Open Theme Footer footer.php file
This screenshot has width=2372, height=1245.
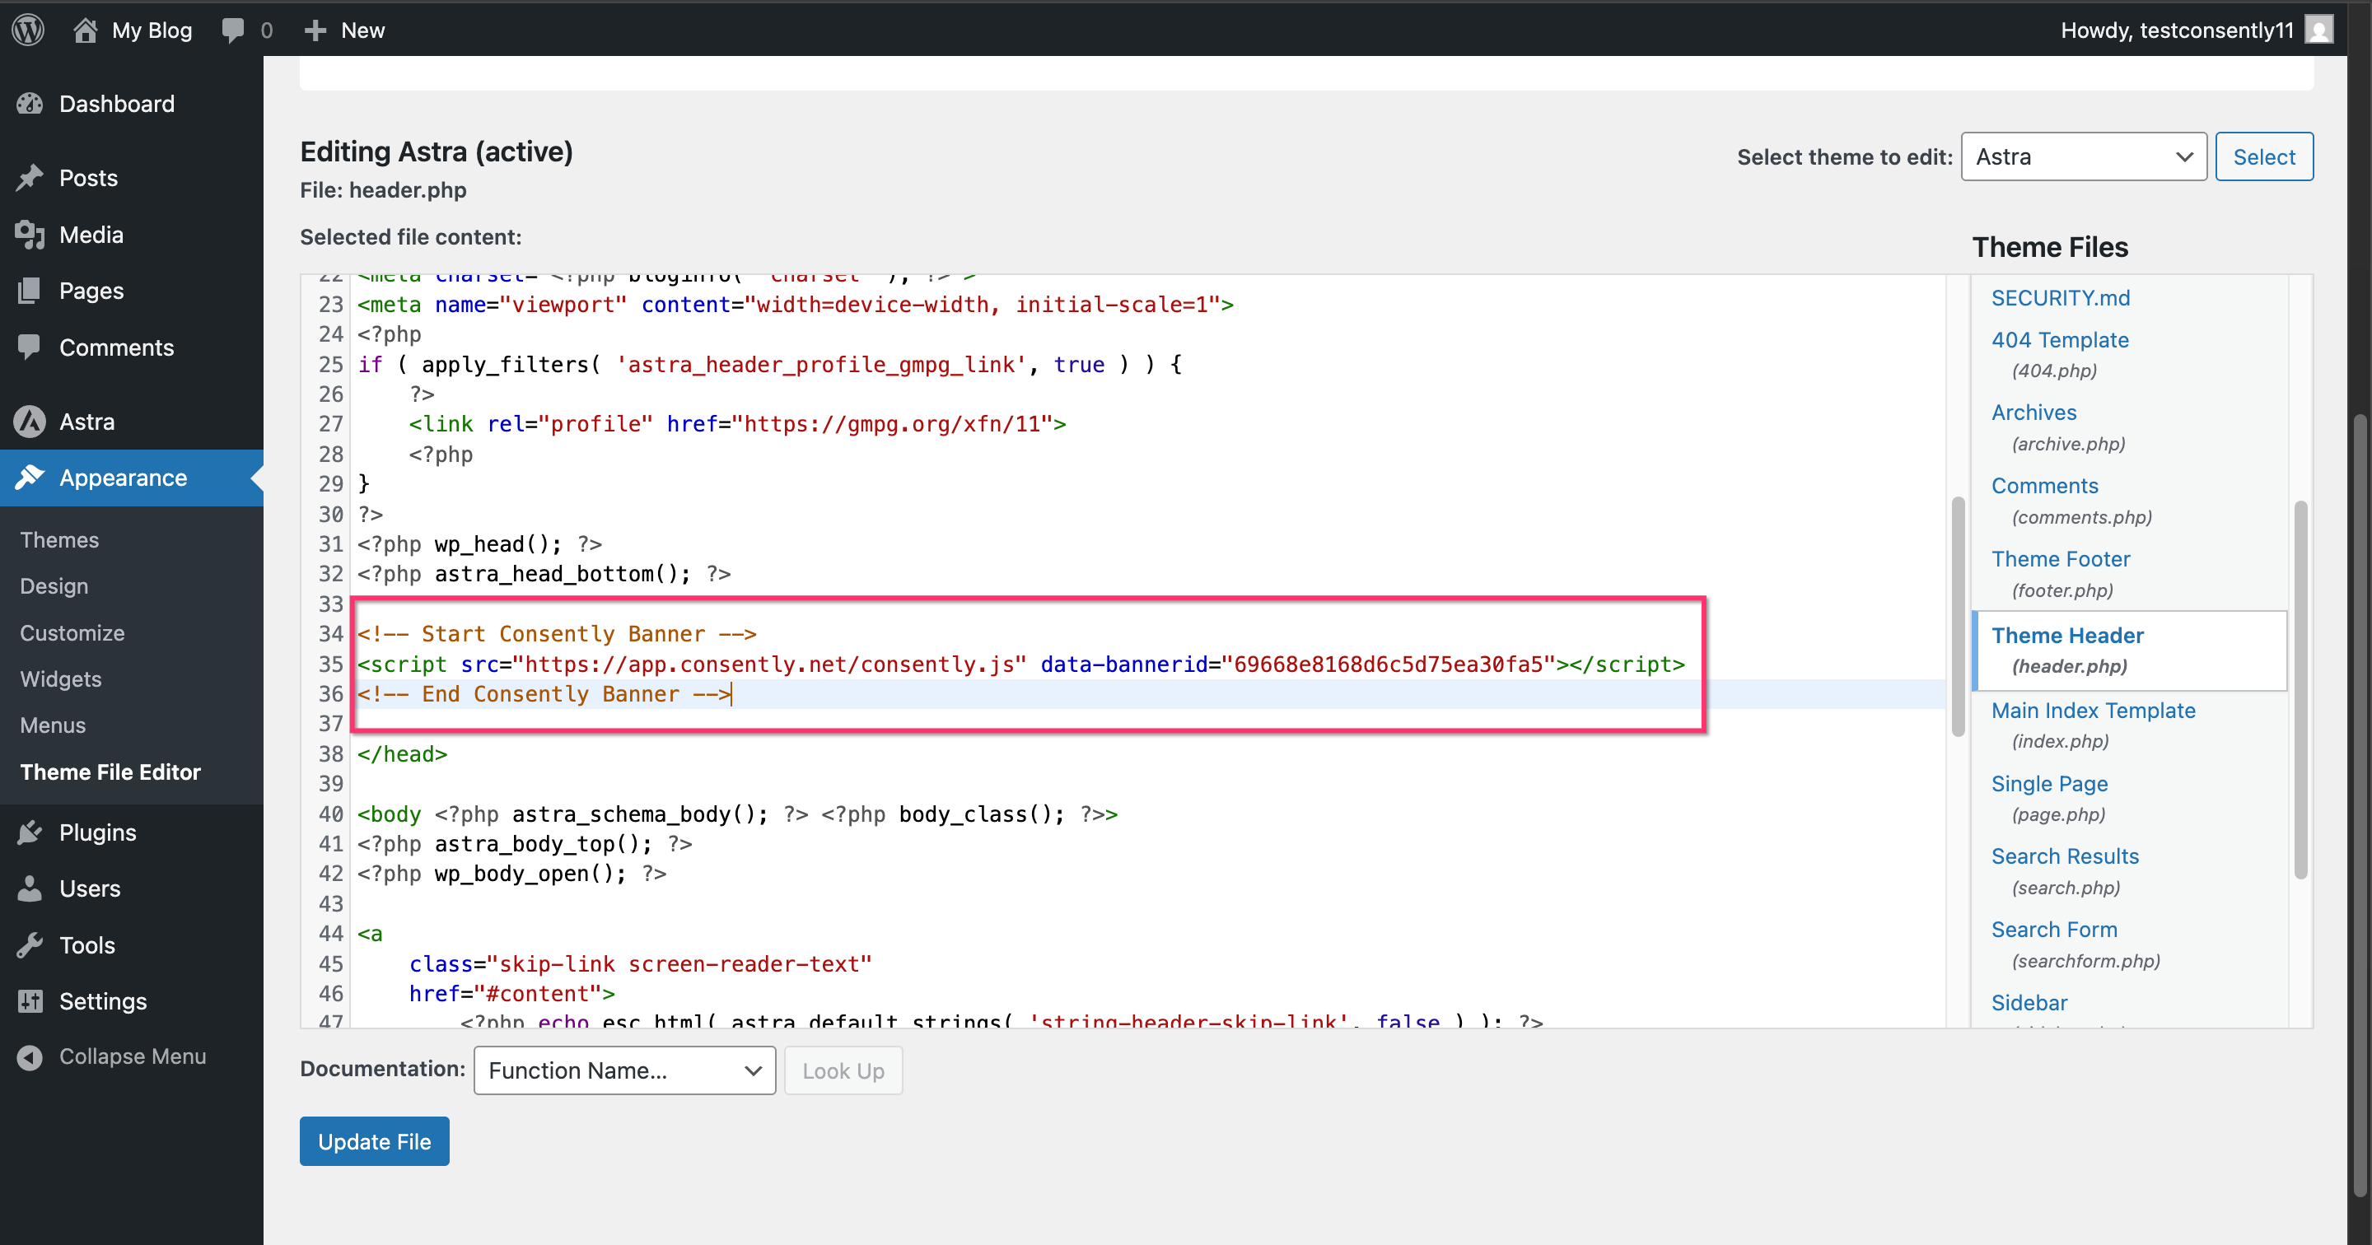click(x=2060, y=559)
